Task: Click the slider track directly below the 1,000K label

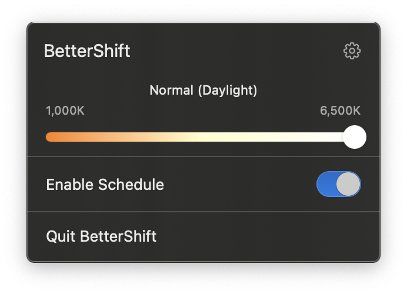Action: (x=65, y=137)
